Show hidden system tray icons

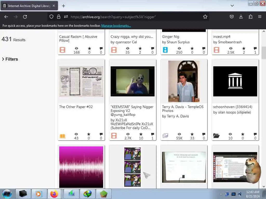click(x=221, y=194)
